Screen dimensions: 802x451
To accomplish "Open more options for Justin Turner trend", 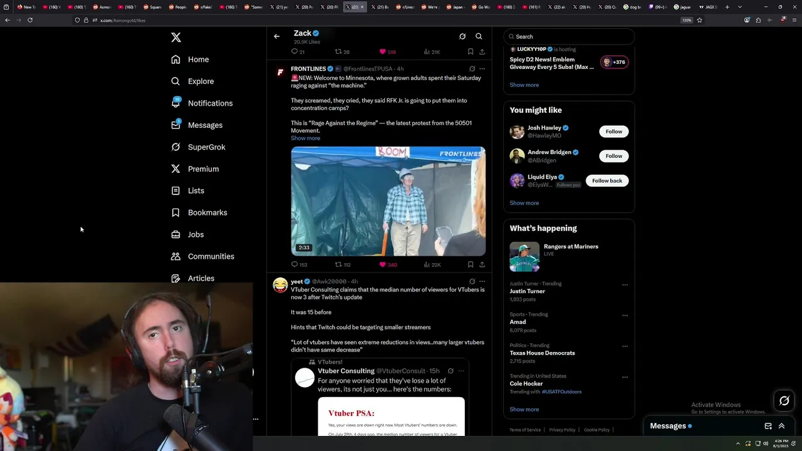I will [x=625, y=284].
